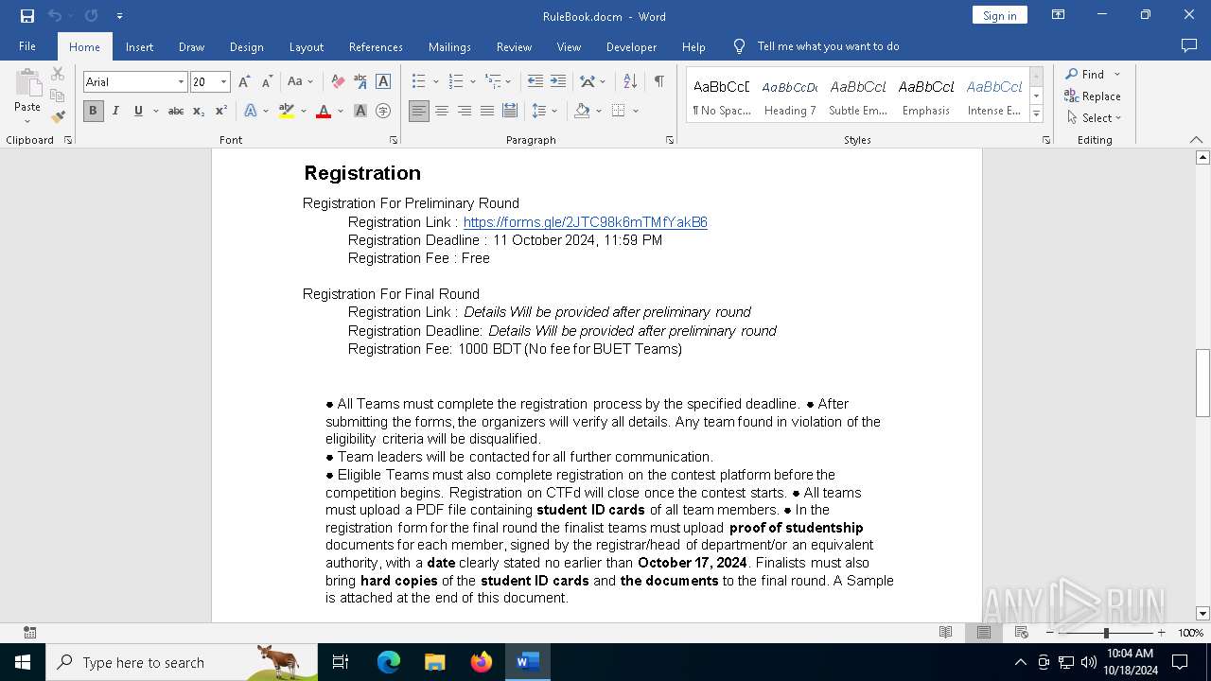Apply the Heading 7 style
The height and width of the screenshot is (681, 1211).
pos(790,96)
